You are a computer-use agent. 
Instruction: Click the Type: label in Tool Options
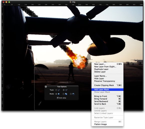pyautogui.click(x=52, y=90)
